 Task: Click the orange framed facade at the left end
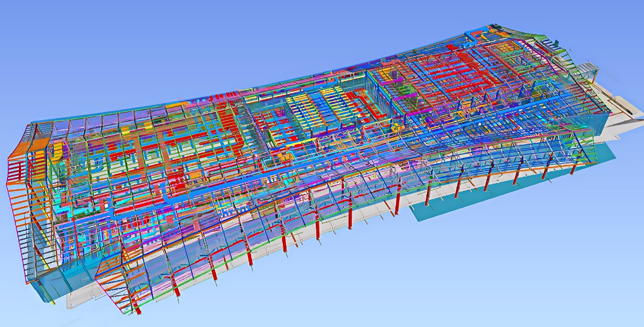coord(19,183)
